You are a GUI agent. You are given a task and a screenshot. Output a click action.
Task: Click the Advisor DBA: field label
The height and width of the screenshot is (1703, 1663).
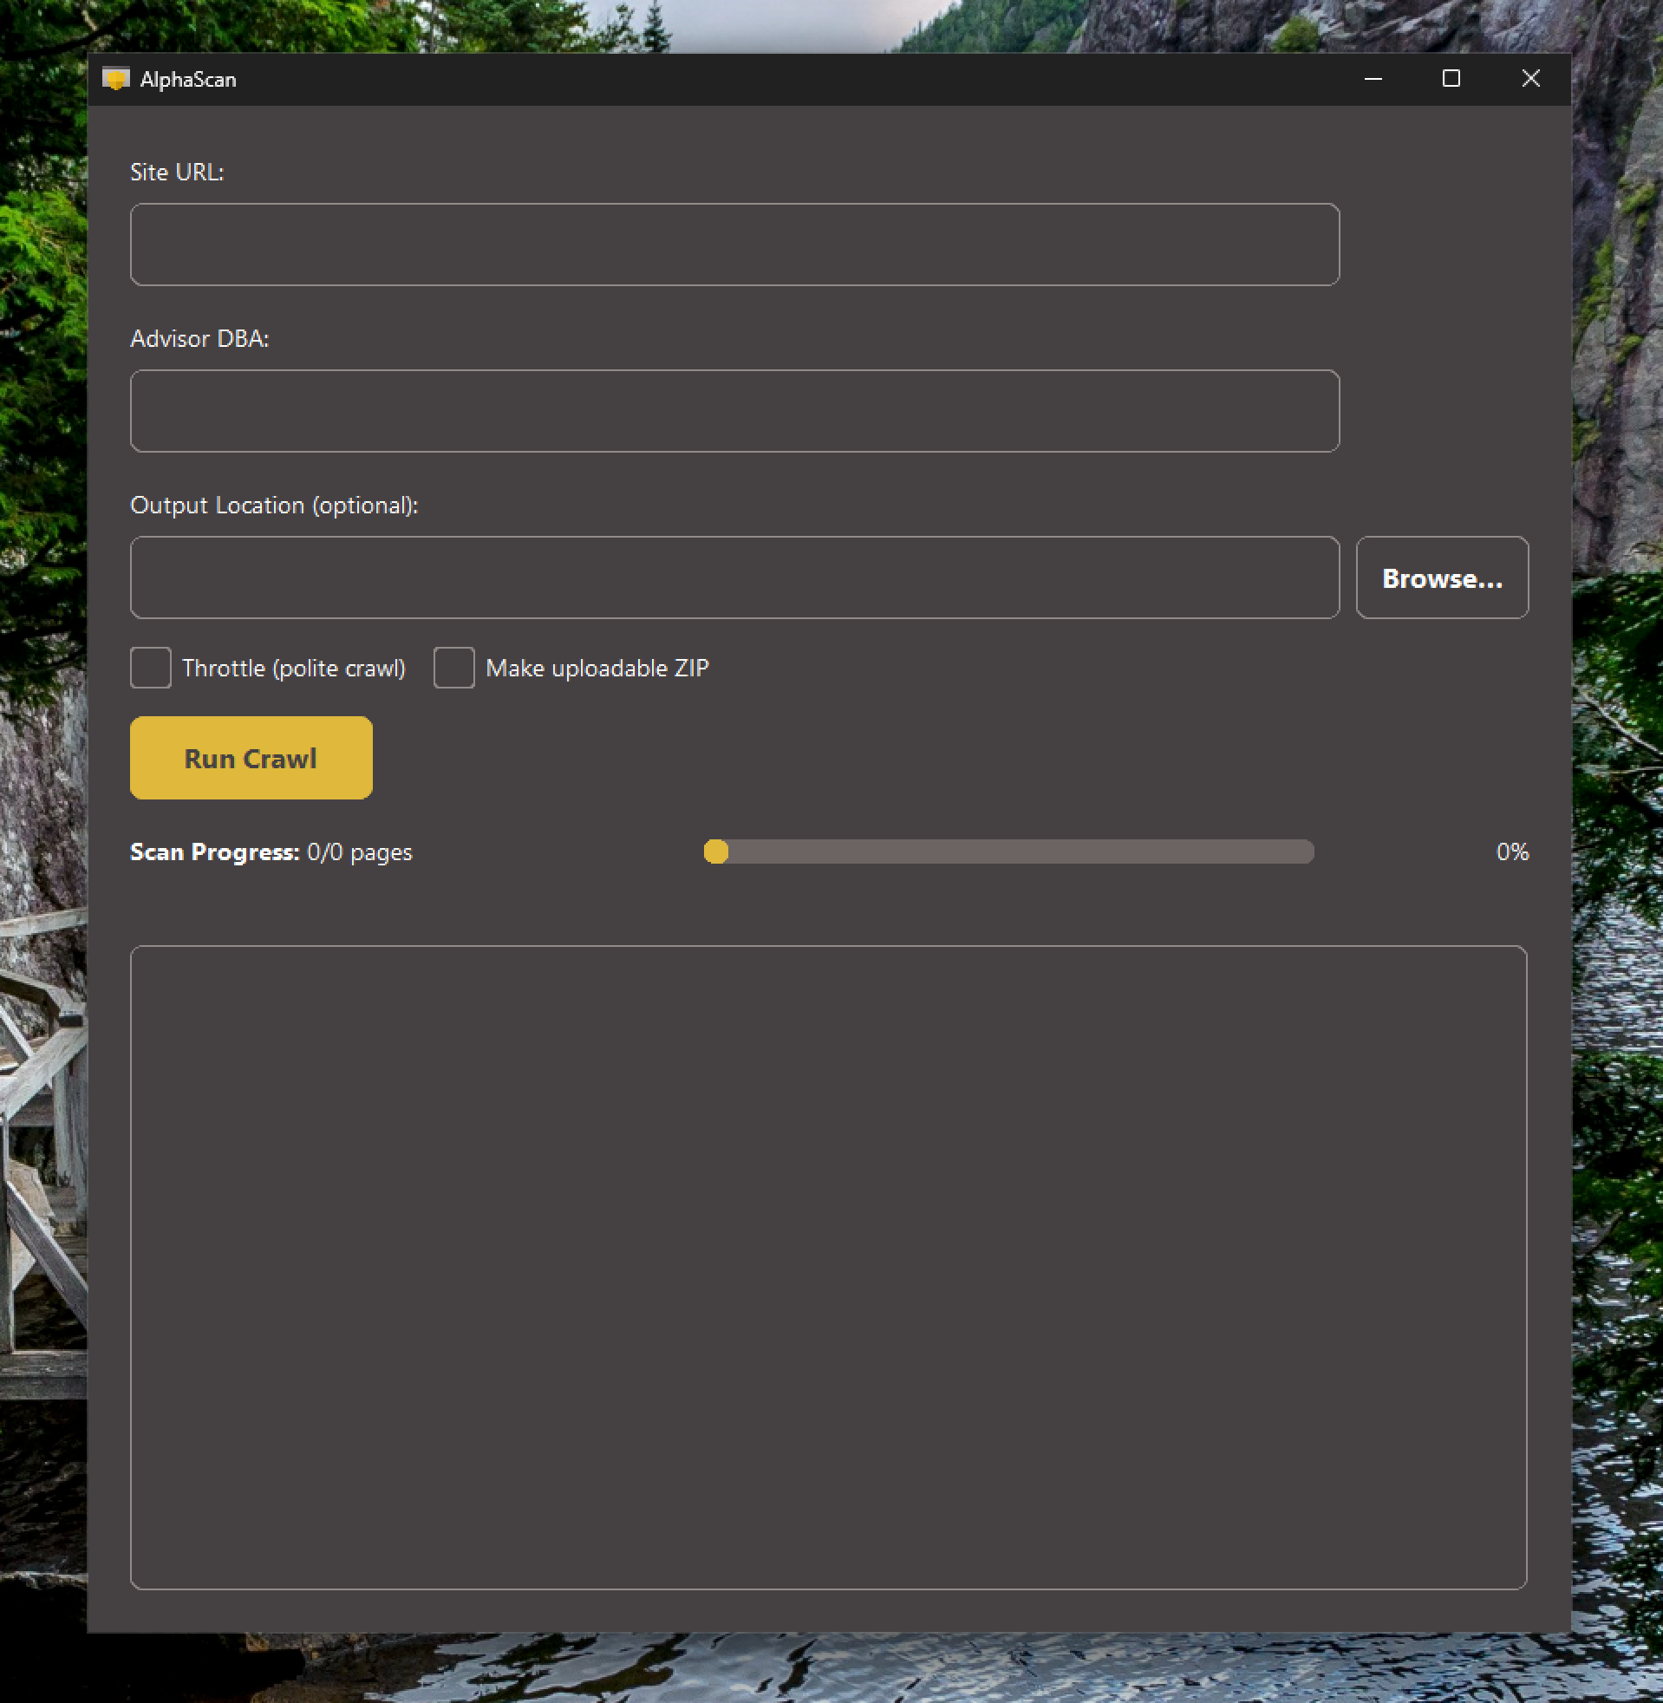(x=200, y=338)
